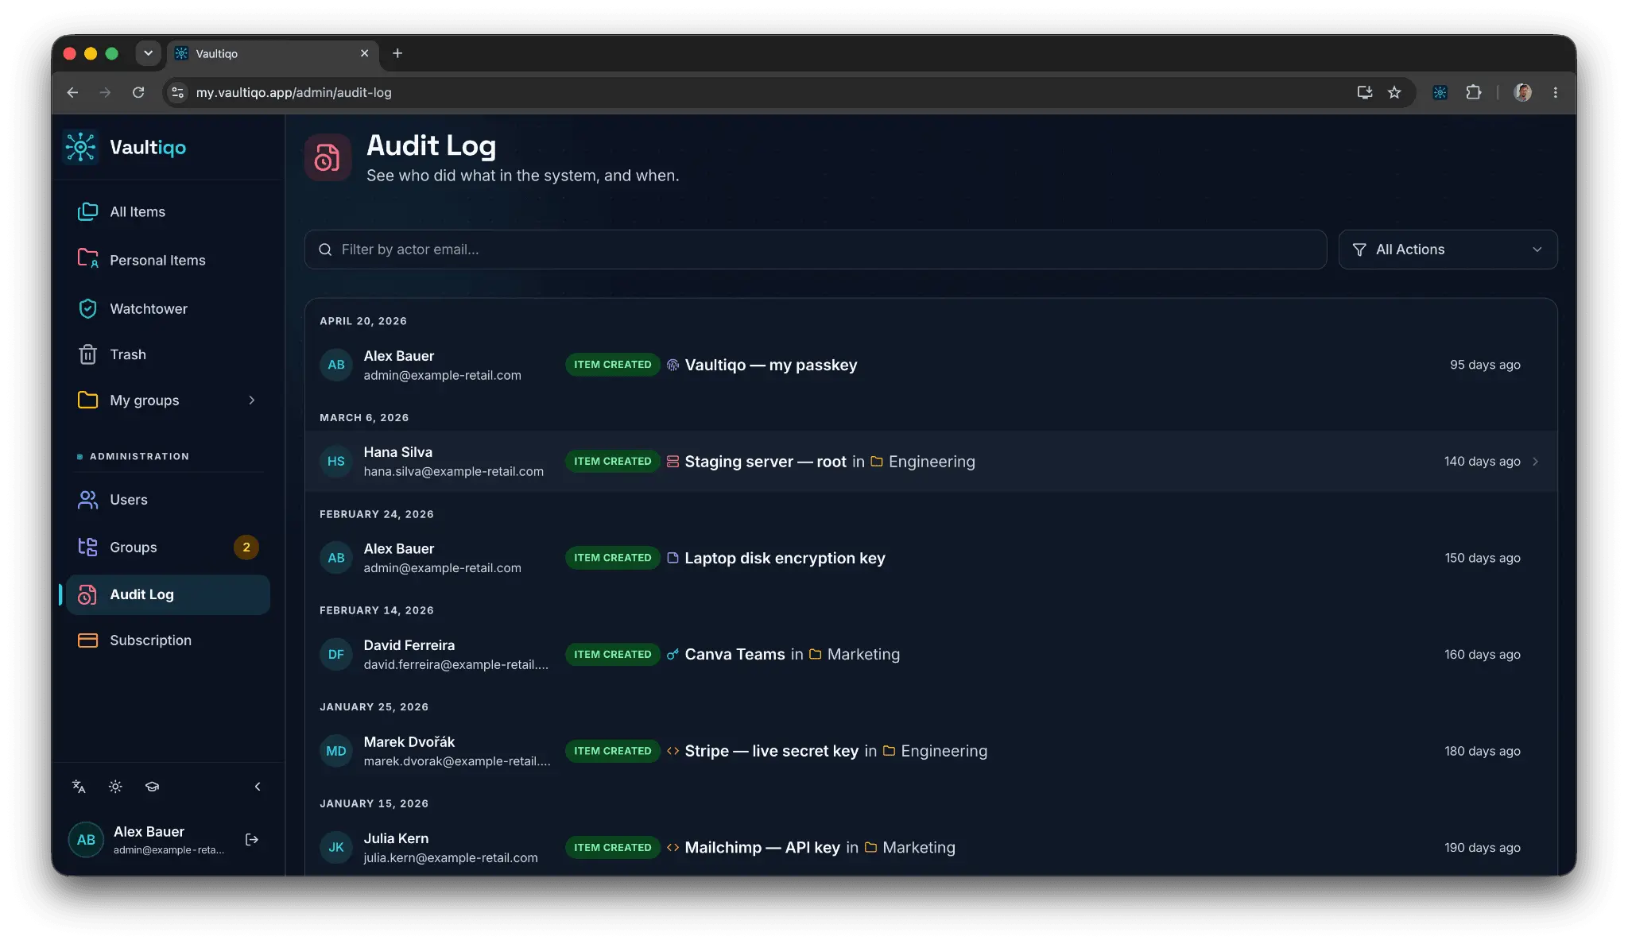The width and height of the screenshot is (1628, 944).
Task: Expand My groups chevron
Action: tap(252, 400)
